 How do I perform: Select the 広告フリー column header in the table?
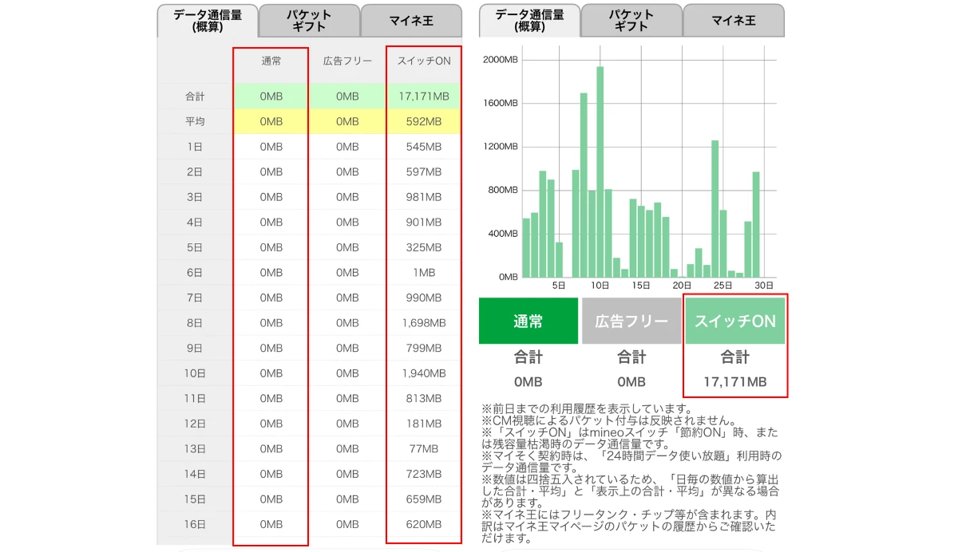347,61
